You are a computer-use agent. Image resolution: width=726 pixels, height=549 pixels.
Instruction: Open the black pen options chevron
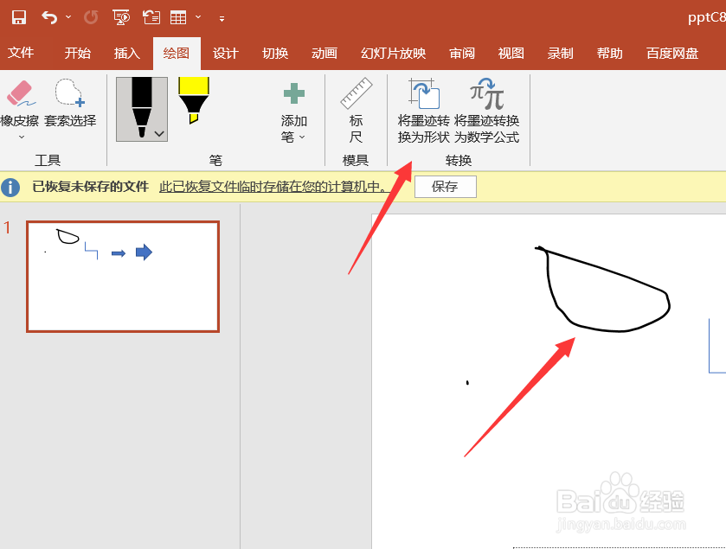[159, 134]
